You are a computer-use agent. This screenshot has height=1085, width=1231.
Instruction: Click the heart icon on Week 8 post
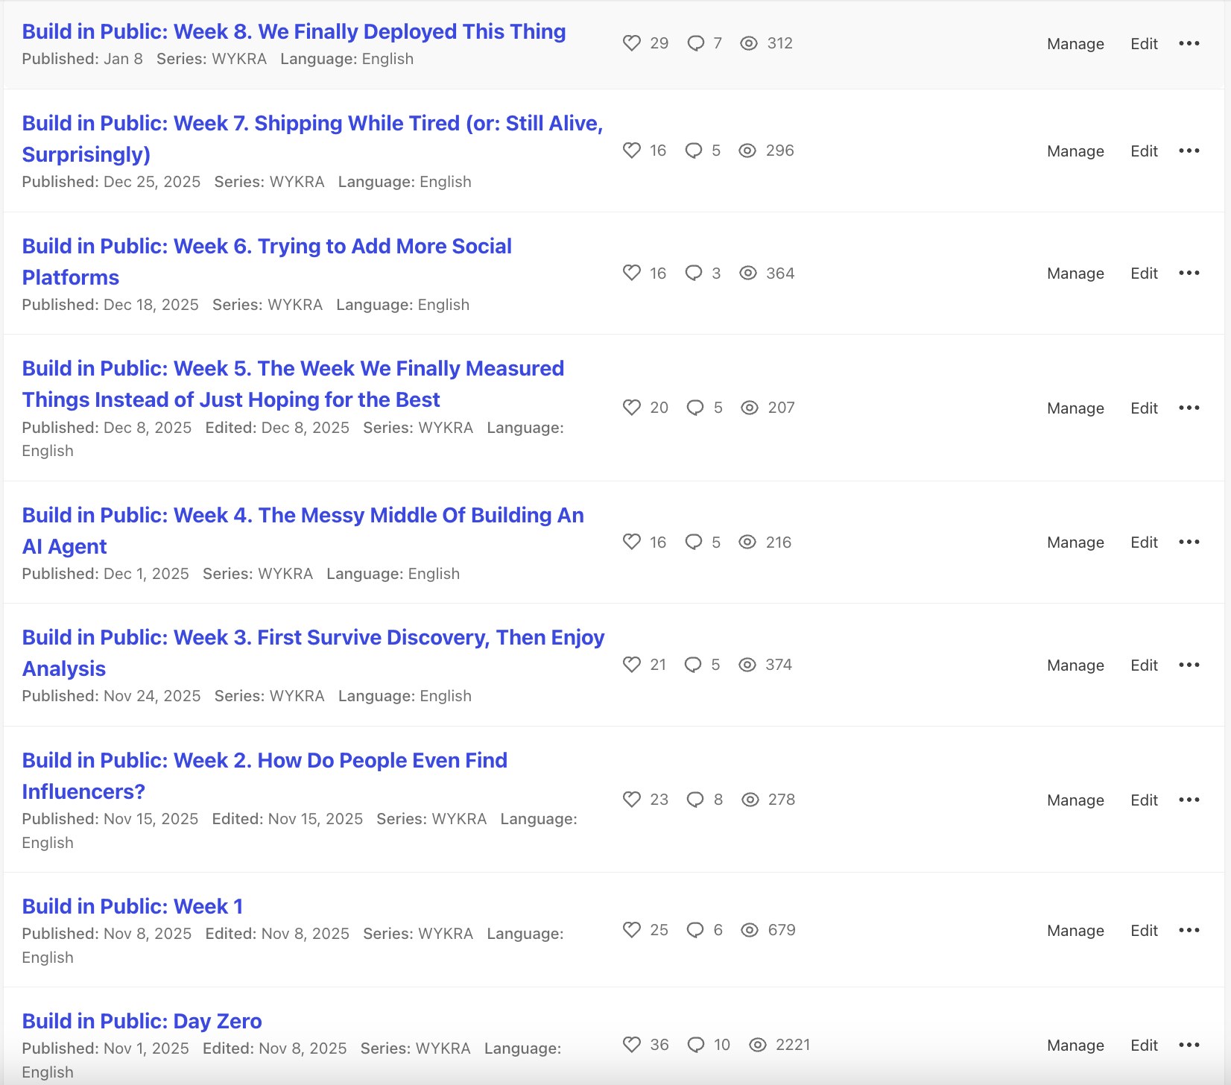[632, 43]
